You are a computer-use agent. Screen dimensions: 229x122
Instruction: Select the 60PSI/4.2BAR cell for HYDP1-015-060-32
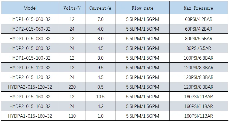click(198, 19)
